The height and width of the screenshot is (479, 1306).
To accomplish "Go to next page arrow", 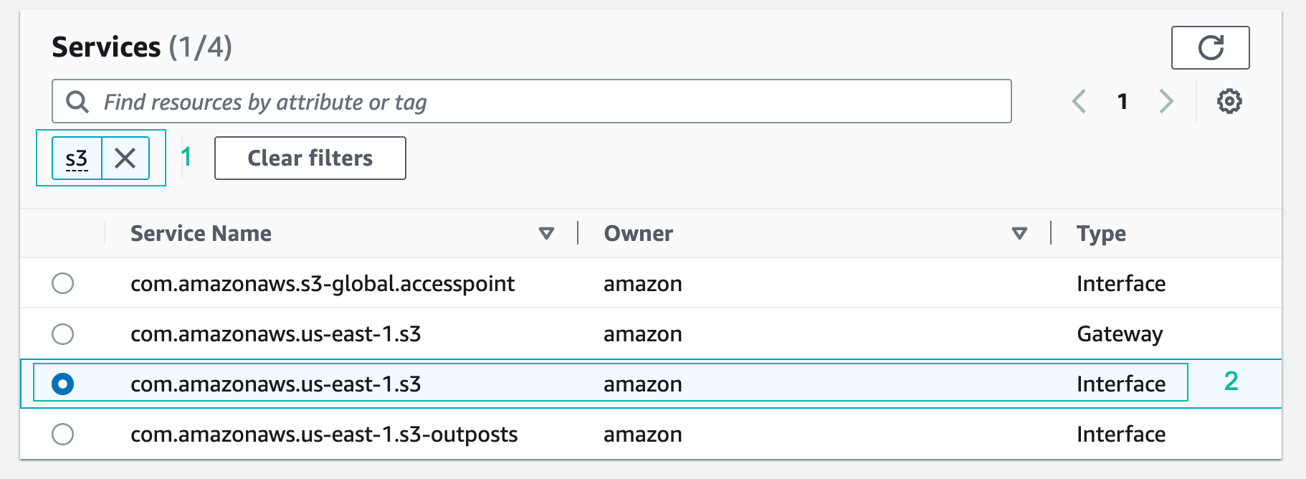I will (x=1166, y=102).
